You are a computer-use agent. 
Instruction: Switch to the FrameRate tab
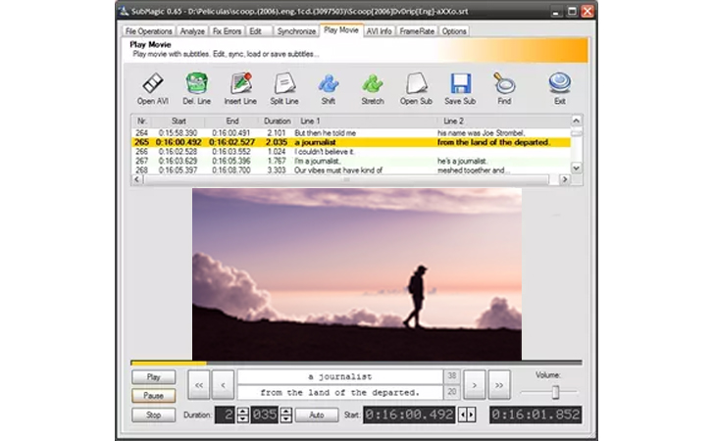417,31
